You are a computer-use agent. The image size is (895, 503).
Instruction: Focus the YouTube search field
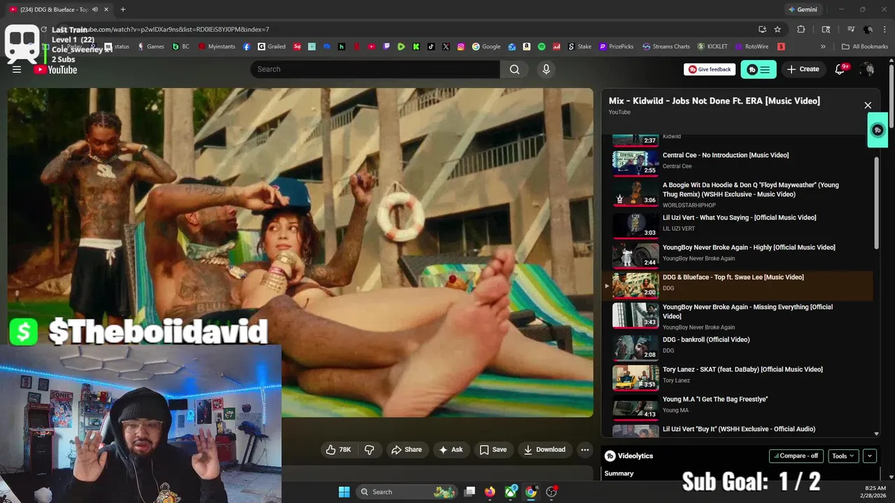pyautogui.click(x=375, y=69)
